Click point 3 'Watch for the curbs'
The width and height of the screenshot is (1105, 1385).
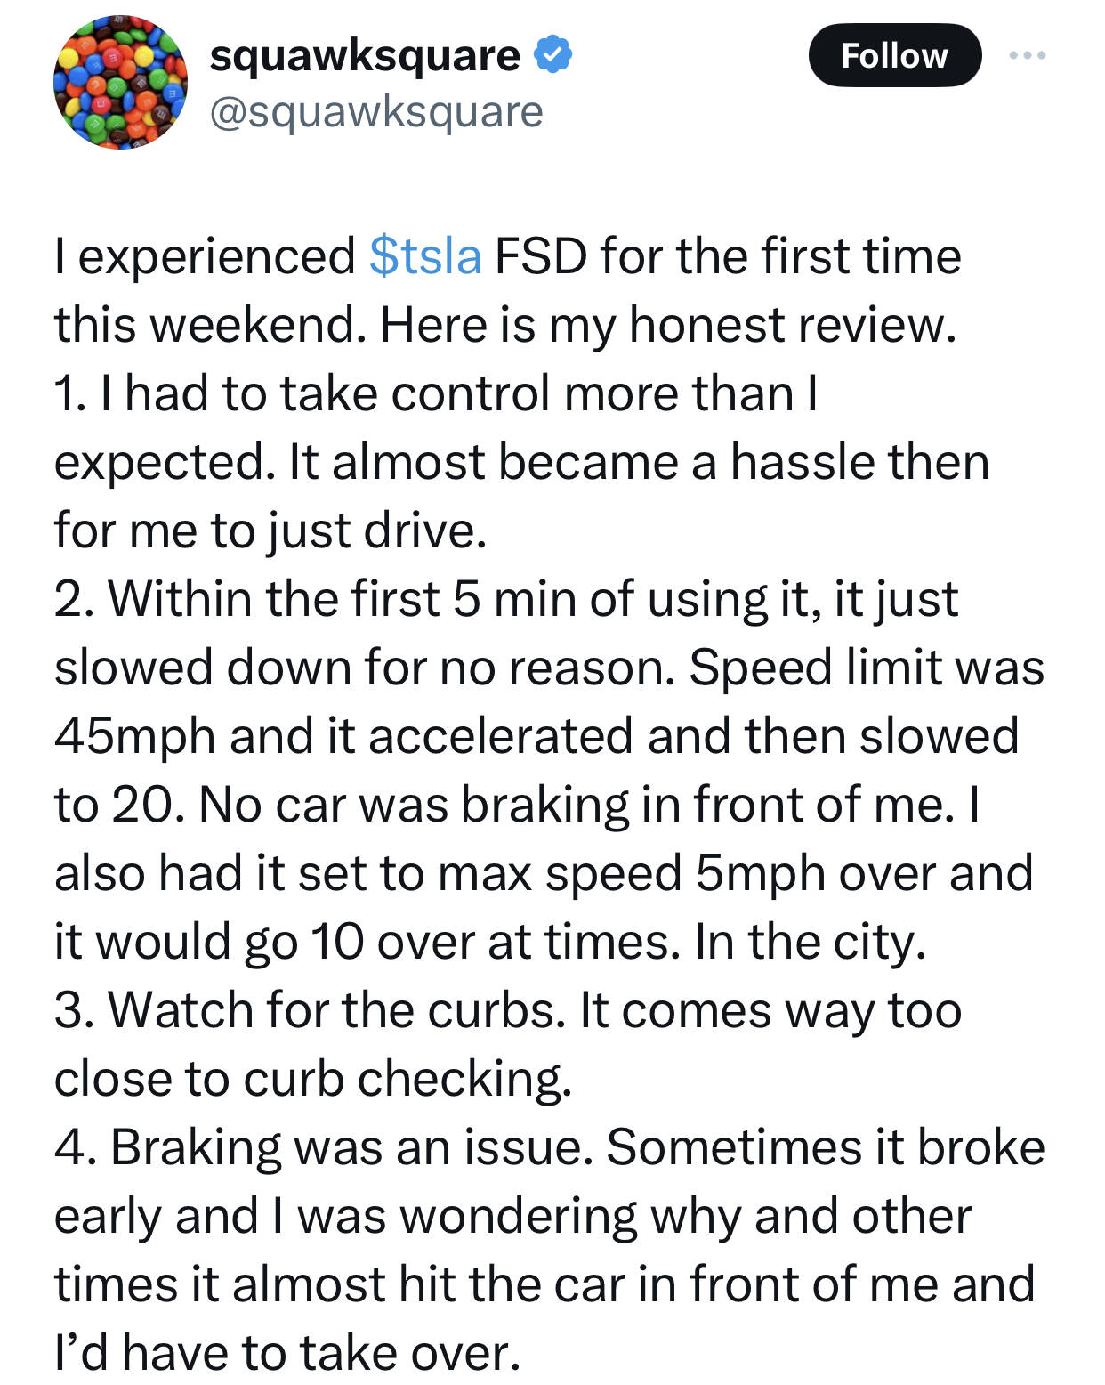[310, 1010]
